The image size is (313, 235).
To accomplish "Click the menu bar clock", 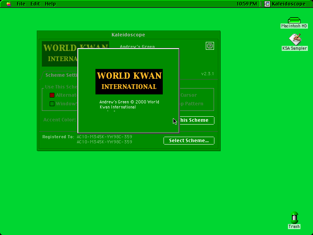I will tap(247, 4).
